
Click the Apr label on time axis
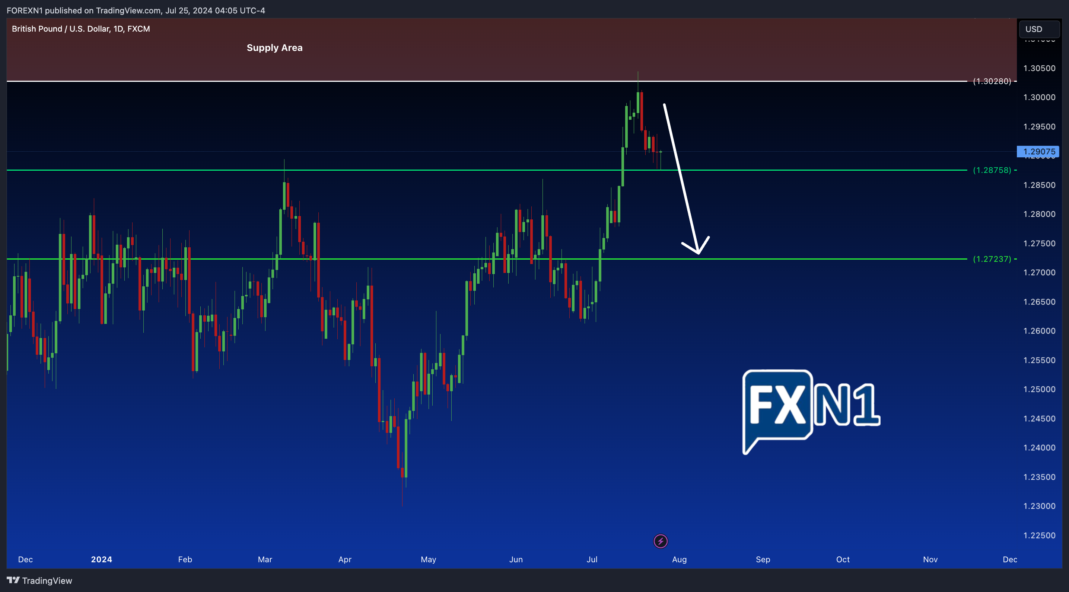coord(345,559)
